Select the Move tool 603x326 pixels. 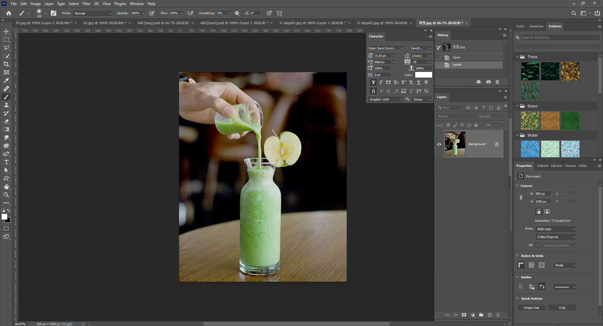(x=6, y=31)
